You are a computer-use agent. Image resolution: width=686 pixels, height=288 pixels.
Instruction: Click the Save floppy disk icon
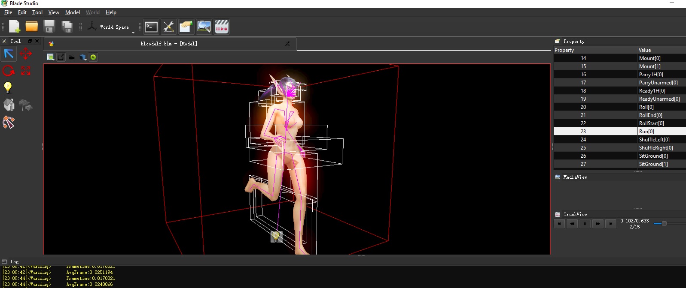point(49,27)
